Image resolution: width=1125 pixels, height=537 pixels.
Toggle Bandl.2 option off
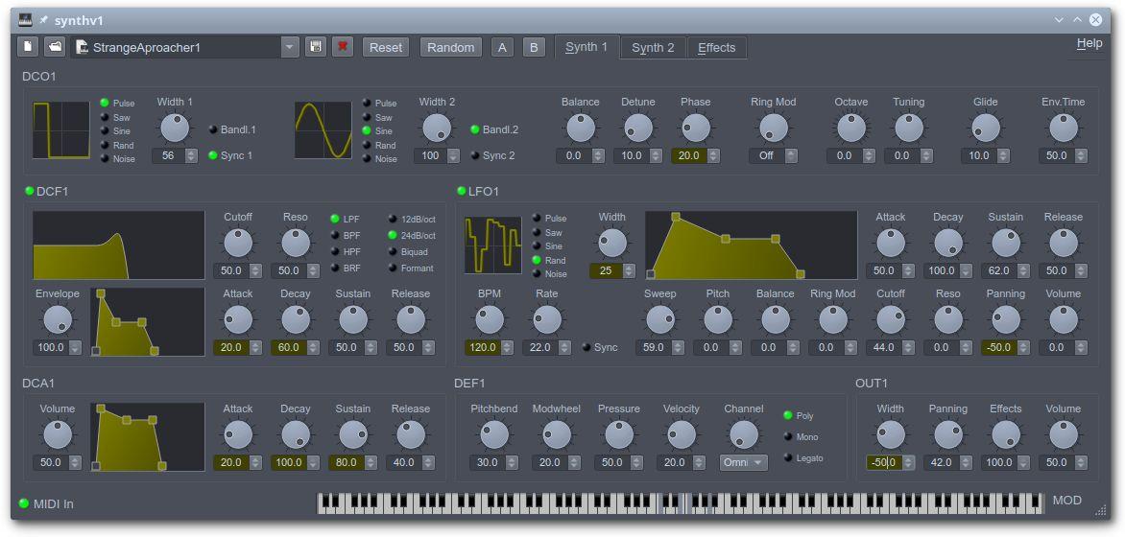click(493, 129)
